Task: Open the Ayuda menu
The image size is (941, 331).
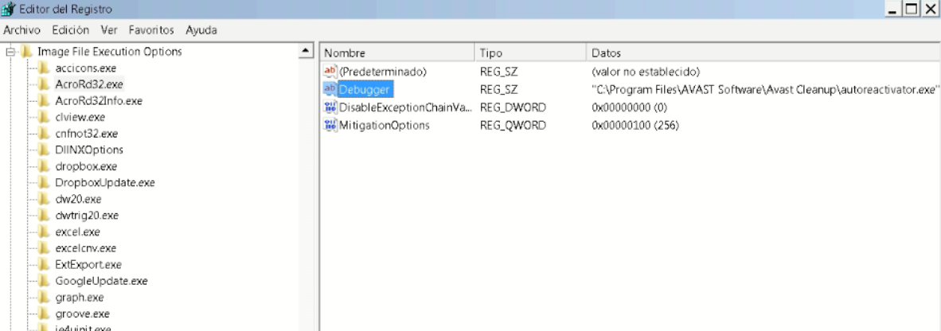Action: (x=201, y=30)
